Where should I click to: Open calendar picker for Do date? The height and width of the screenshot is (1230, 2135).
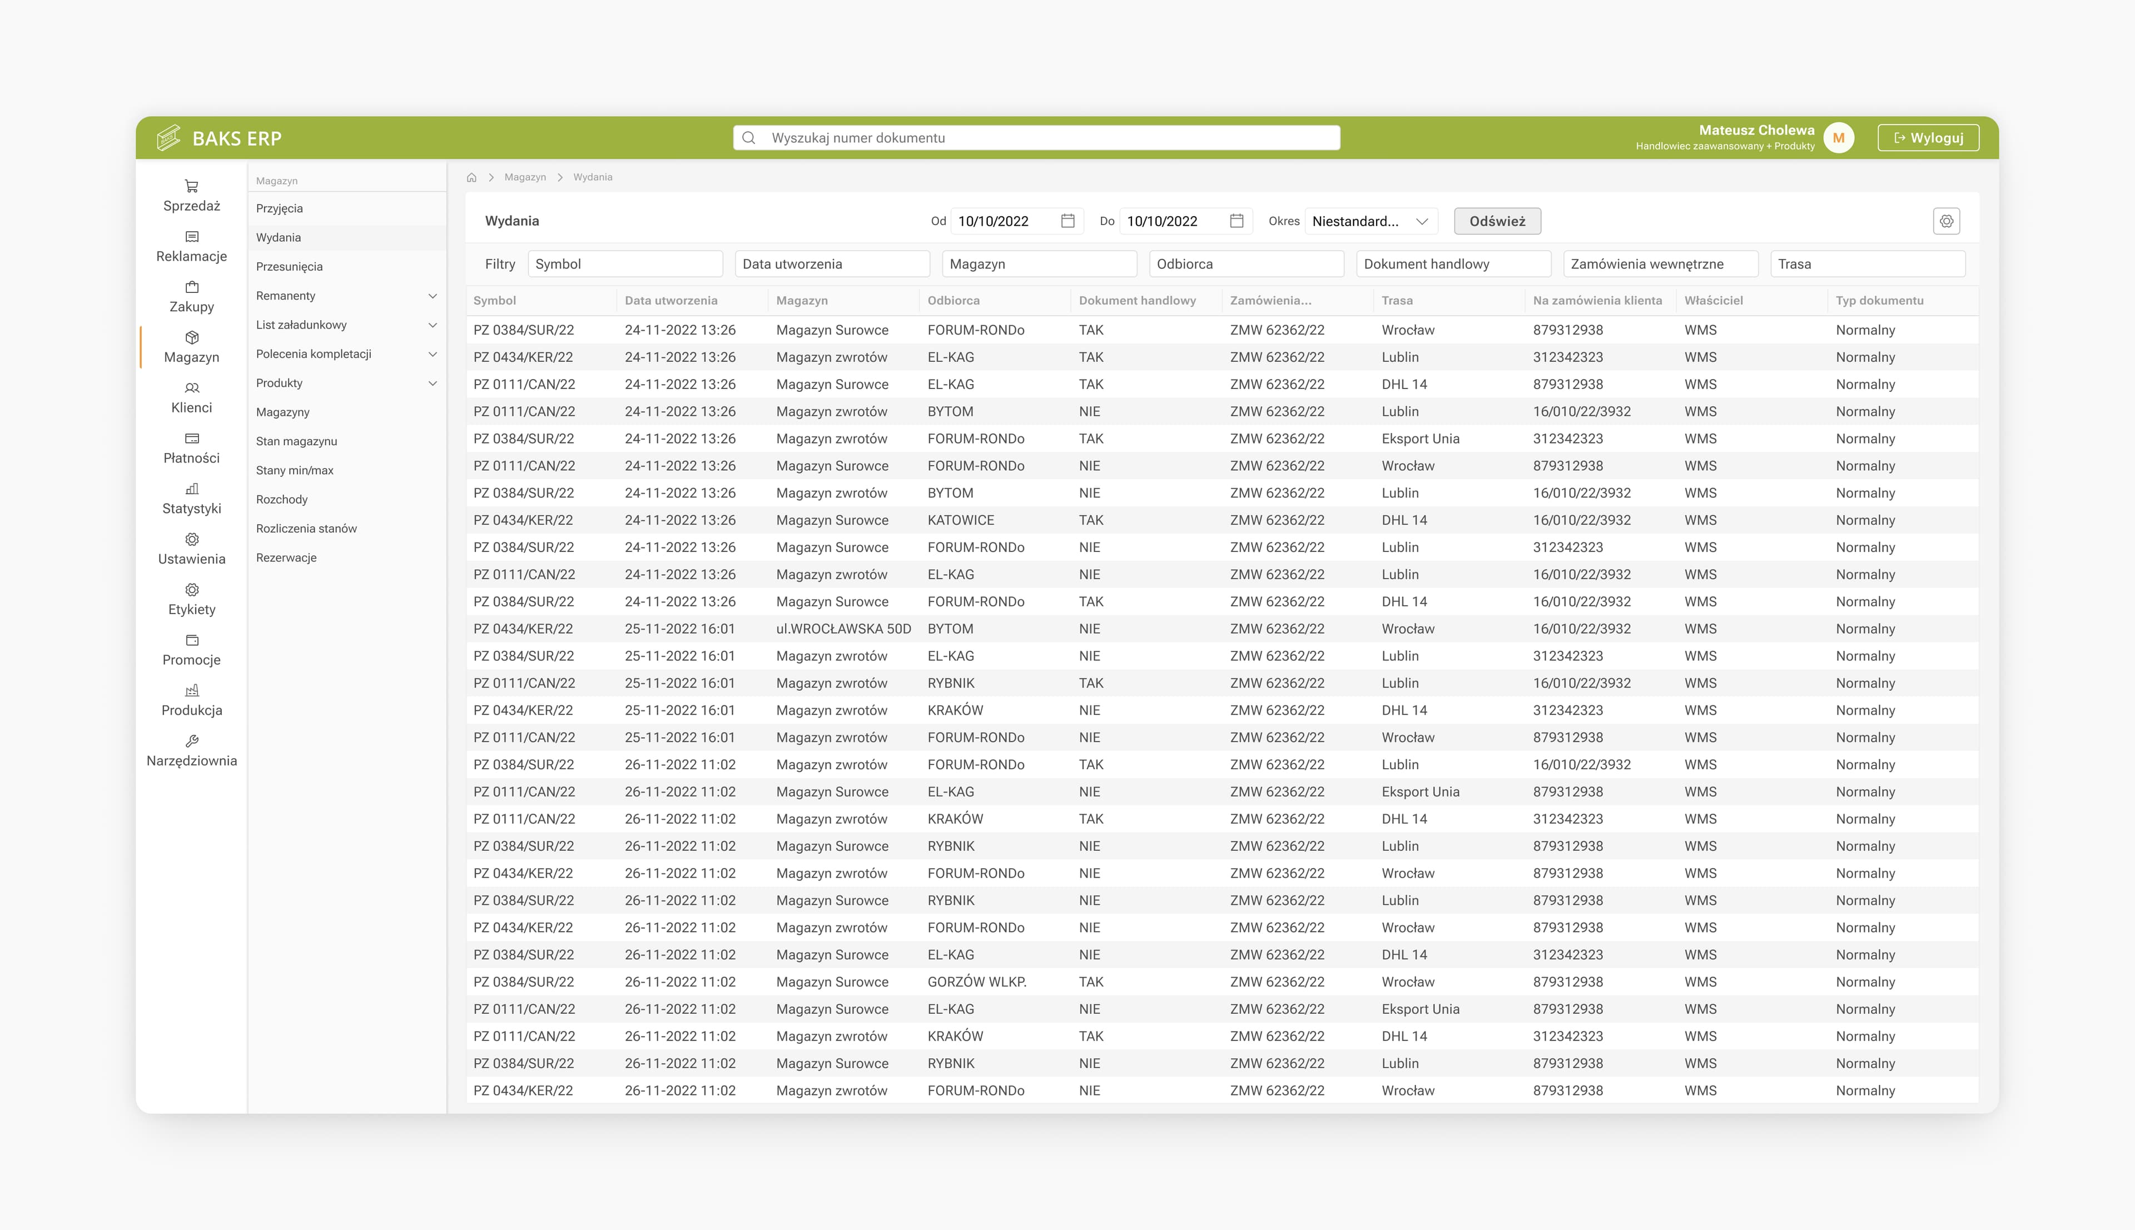1237,221
